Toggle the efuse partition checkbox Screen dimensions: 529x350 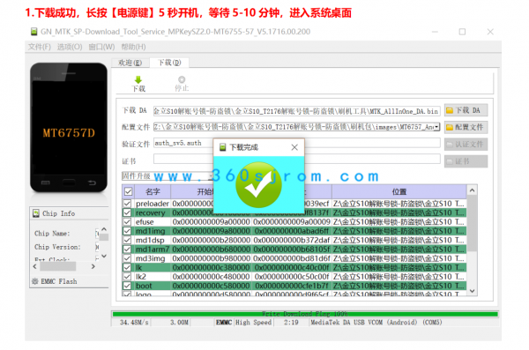pyautogui.click(x=127, y=222)
